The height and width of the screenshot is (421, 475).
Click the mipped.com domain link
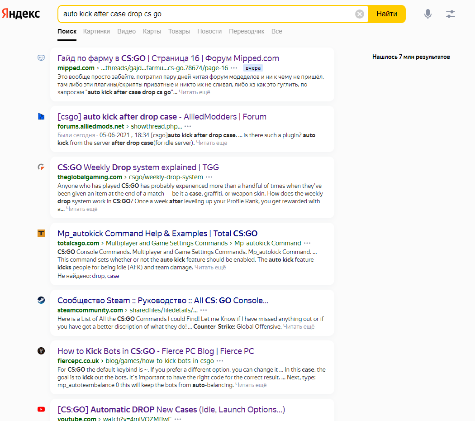(76, 68)
